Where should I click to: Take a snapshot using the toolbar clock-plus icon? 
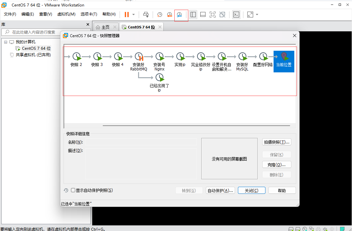[x=159, y=15]
